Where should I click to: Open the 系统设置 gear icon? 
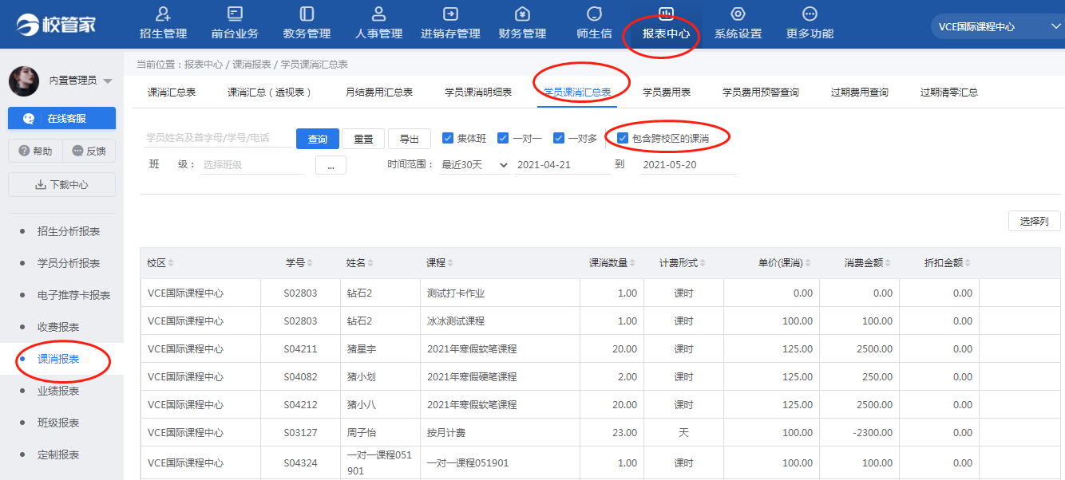coord(738,14)
